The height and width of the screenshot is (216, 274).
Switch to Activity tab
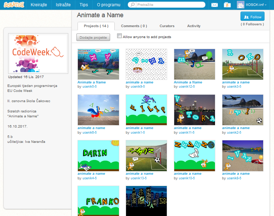(x=194, y=26)
